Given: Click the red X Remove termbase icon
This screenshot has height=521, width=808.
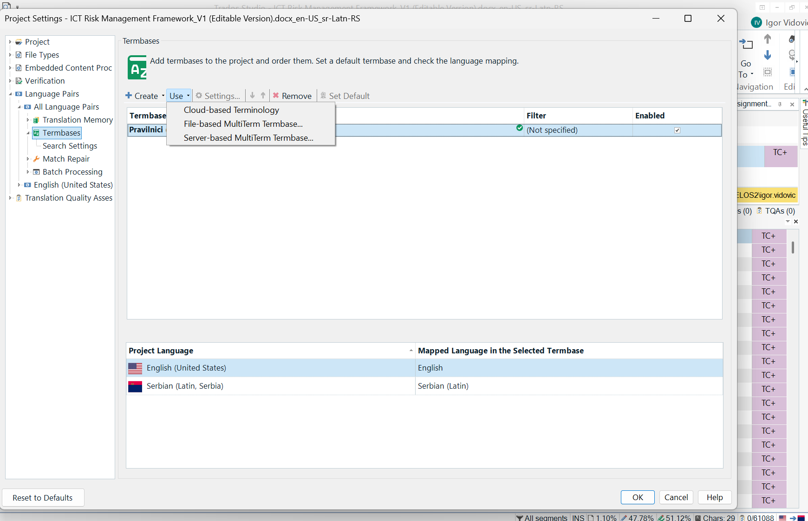Looking at the screenshot, I should pos(276,96).
